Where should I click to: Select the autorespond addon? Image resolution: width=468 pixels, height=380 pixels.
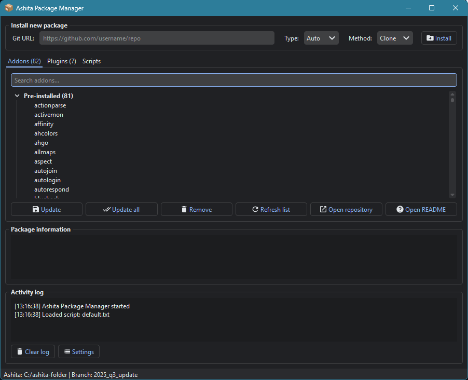pyautogui.click(x=52, y=189)
